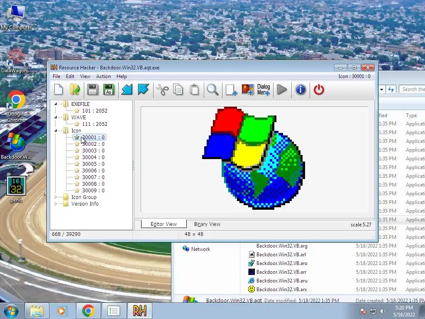Select icon resource 30006 : 0
Image resolution: width=425 pixels, height=319 pixels.
(93, 171)
